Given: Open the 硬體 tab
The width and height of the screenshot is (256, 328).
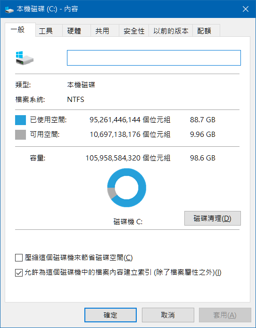Looking at the screenshot, I should (x=74, y=31).
